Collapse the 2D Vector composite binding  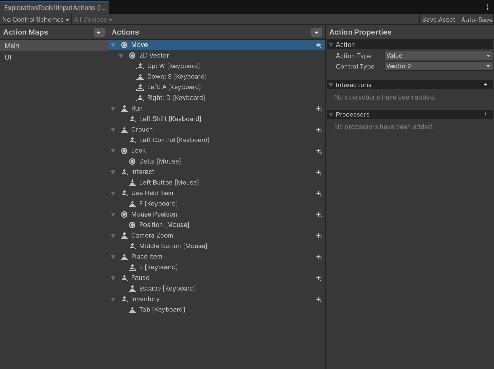121,56
